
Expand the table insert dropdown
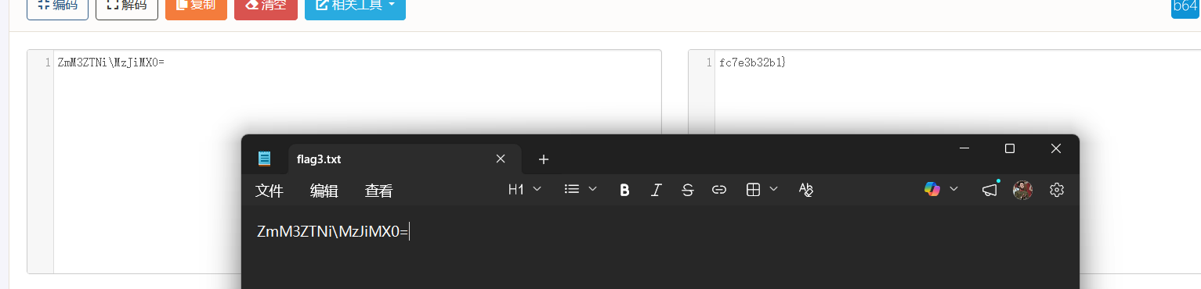762,190
